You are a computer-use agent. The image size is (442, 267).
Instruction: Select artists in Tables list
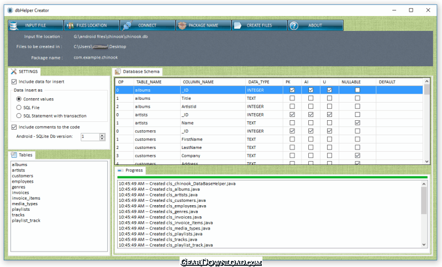coord(18,170)
